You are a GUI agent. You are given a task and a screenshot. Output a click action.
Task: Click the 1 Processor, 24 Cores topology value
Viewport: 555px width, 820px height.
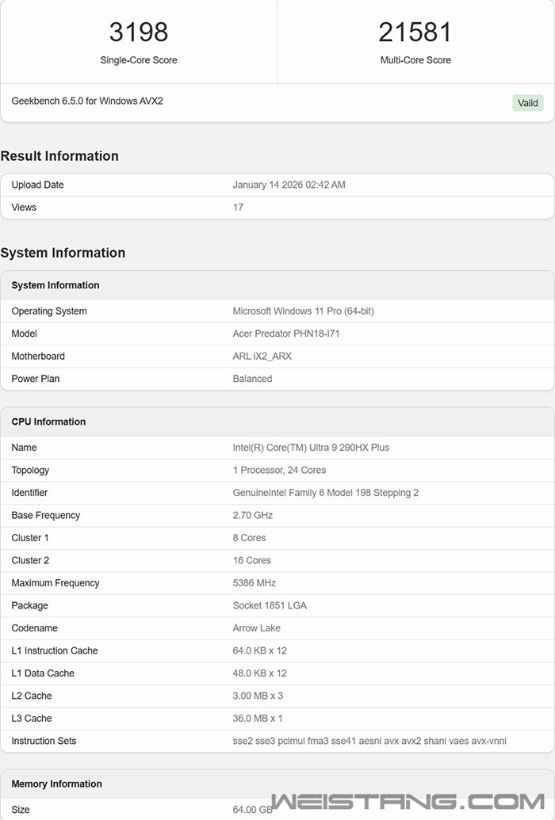click(279, 470)
